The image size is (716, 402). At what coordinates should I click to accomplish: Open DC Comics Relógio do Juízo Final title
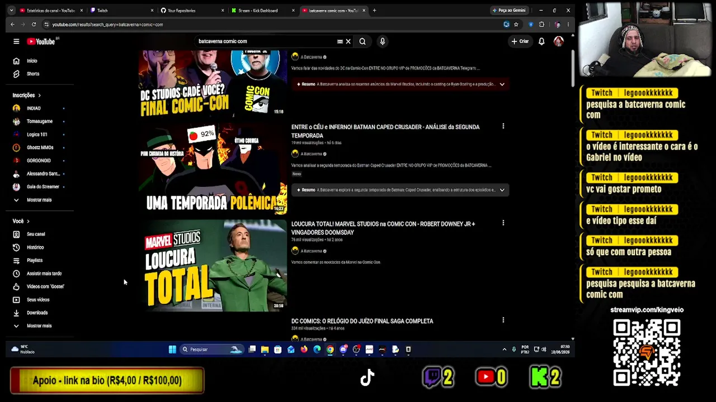[362, 321]
